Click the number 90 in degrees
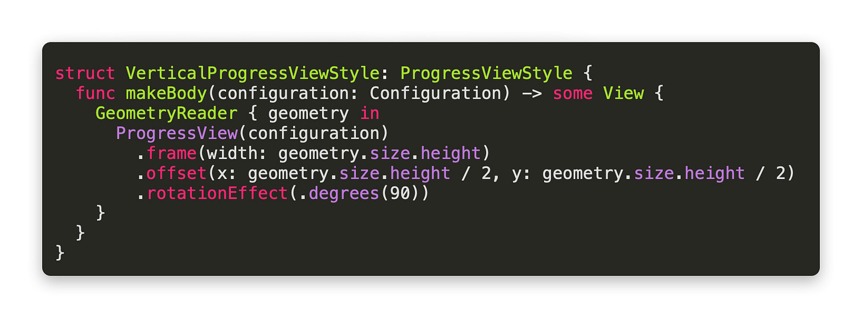This screenshot has height=318, width=862. (400, 193)
